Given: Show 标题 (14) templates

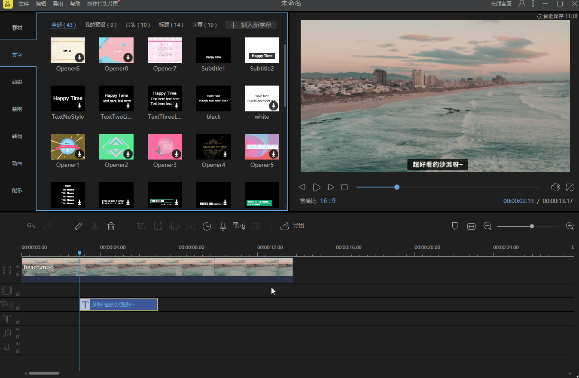Looking at the screenshot, I should coord(171,25).
